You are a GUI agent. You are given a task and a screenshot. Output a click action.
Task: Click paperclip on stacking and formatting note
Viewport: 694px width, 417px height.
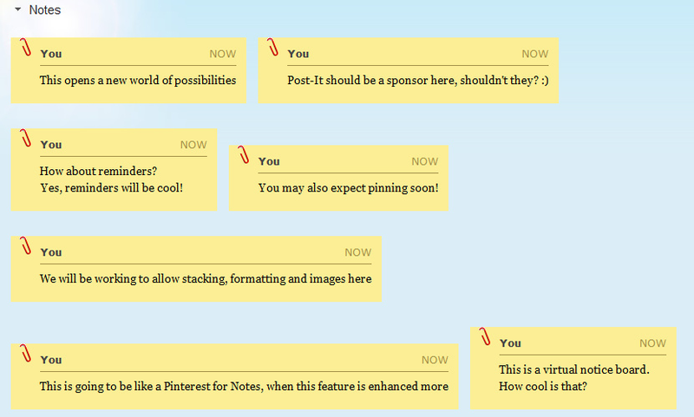coord(25,245)
